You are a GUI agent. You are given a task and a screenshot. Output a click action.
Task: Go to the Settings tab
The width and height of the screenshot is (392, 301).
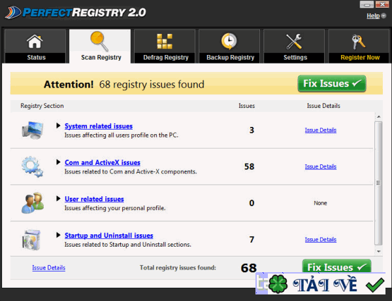pos(294,46)
